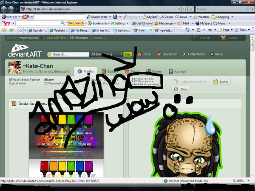Switch to the Journal tab
255x191 pixels.
pyautogui.click(x=177, y=71)
